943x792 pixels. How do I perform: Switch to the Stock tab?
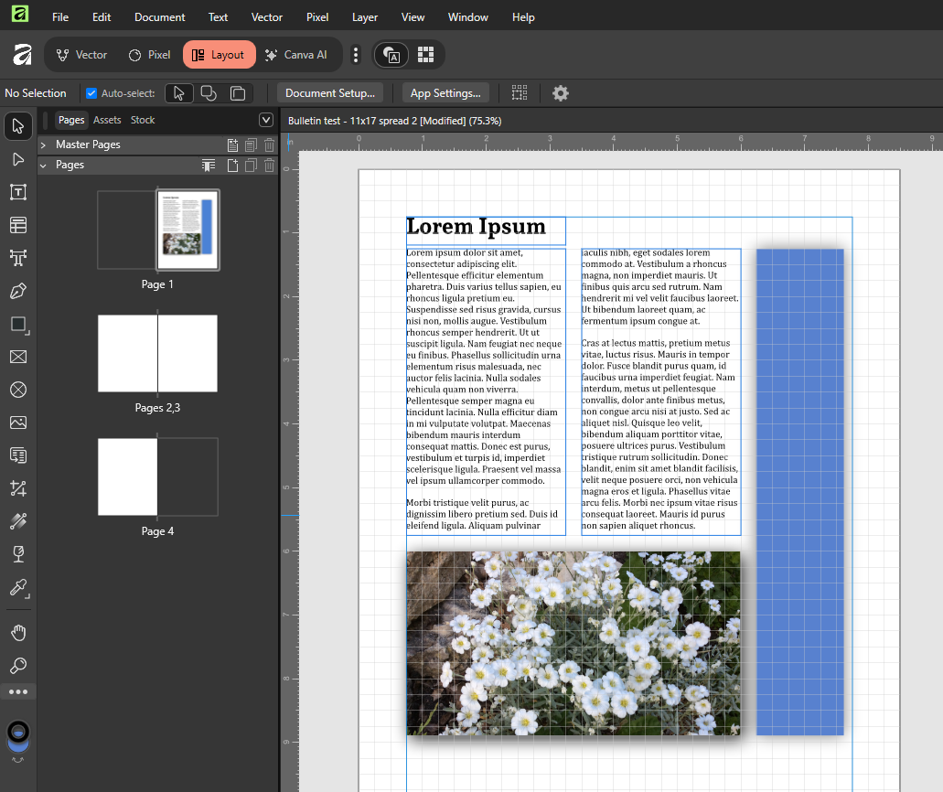click(143, 121)
